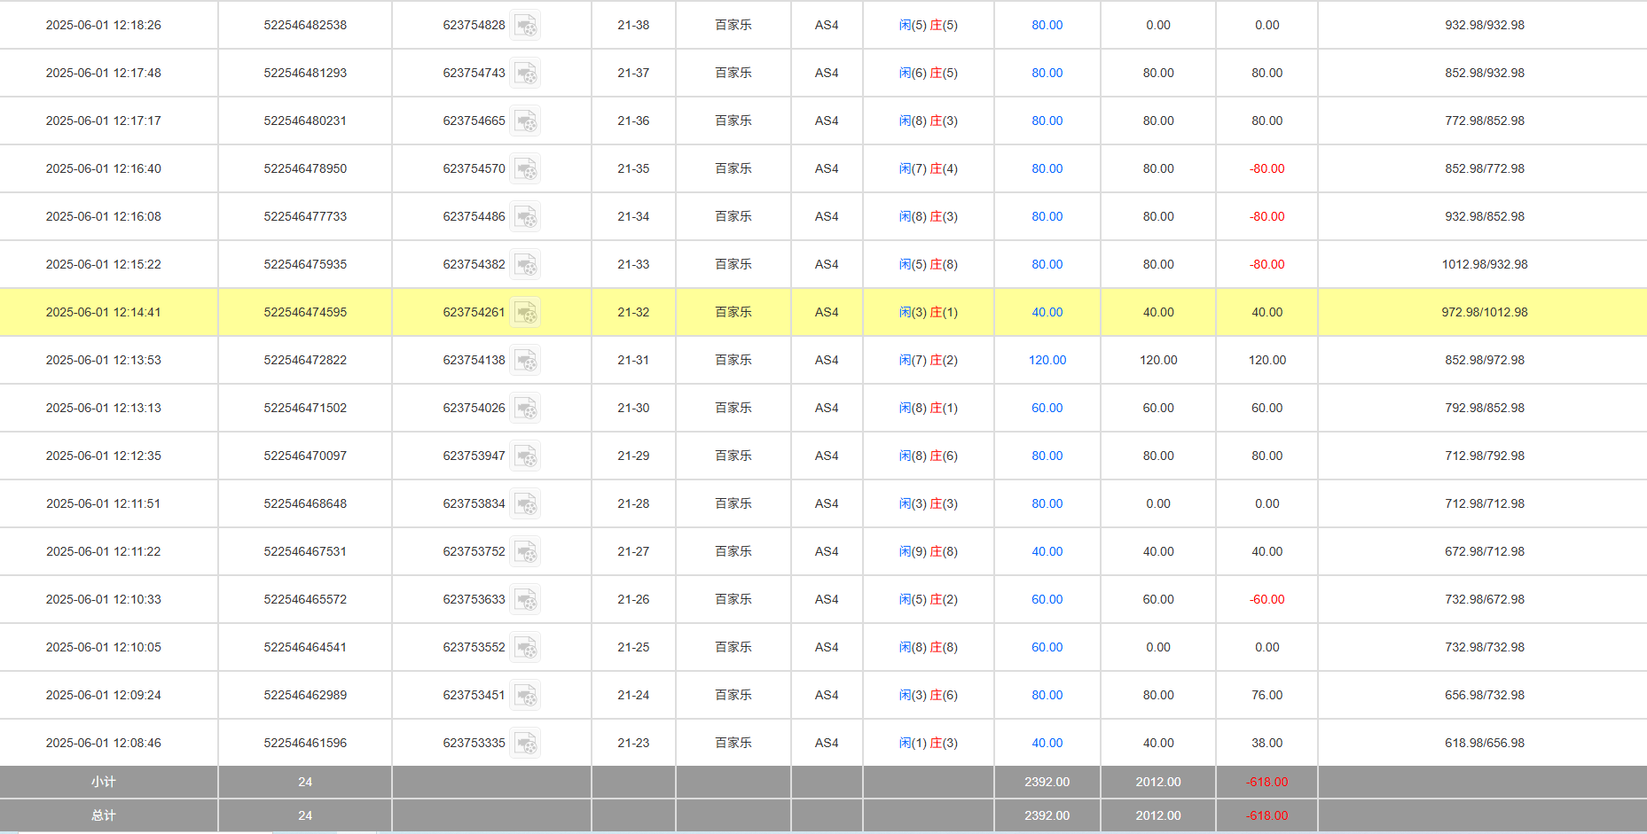Click the video replay icon beside 623754828
1647x834 pixels.
point(526,26)
